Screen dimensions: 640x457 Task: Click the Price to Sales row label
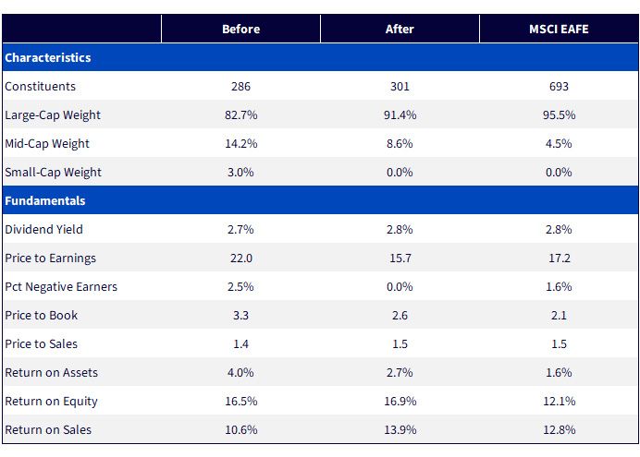[41, 343]
